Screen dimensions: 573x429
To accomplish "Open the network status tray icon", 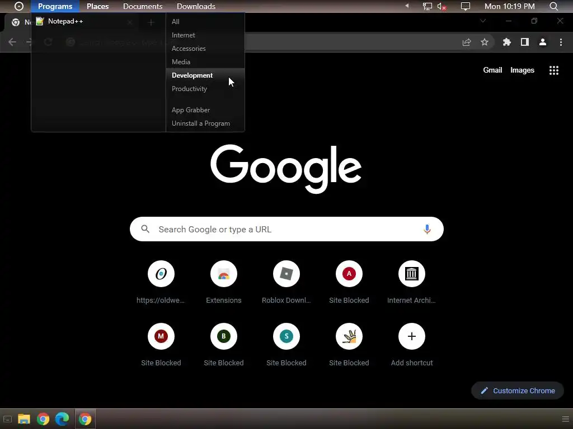I will coord(427,6).
